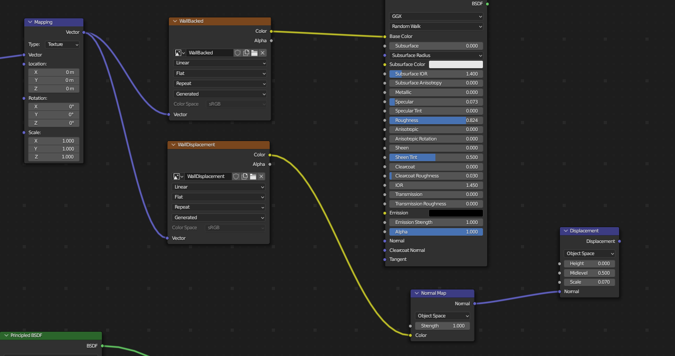Open Object Space dropdown in Displacement node

tap(589, 254)
